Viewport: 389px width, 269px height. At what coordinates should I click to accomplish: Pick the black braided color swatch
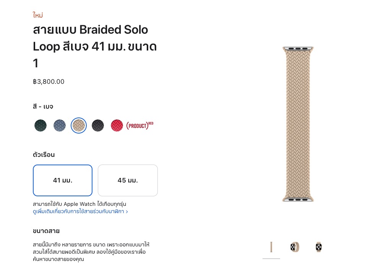coord(98,126)
